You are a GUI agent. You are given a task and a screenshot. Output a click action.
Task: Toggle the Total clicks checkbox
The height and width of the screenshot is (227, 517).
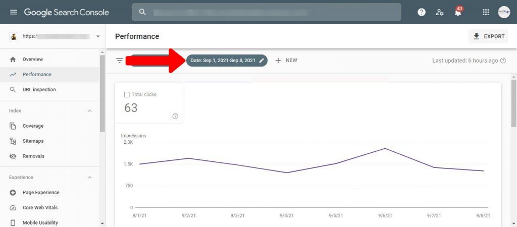tap(127, 94)
